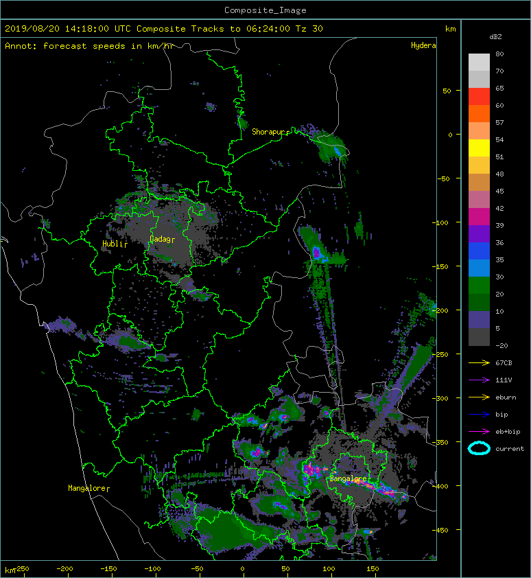
Task: Pick the royal blue 36–35 dBZ swatch
Action: (x=479, y=251)
